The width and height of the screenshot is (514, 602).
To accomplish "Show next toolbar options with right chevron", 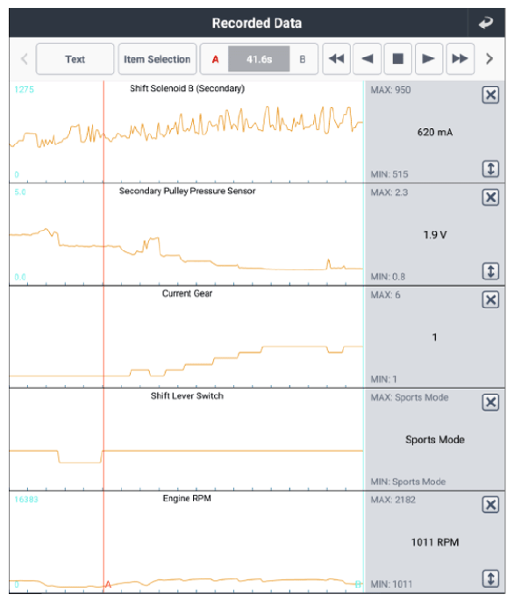I will [x=489, y=59].
